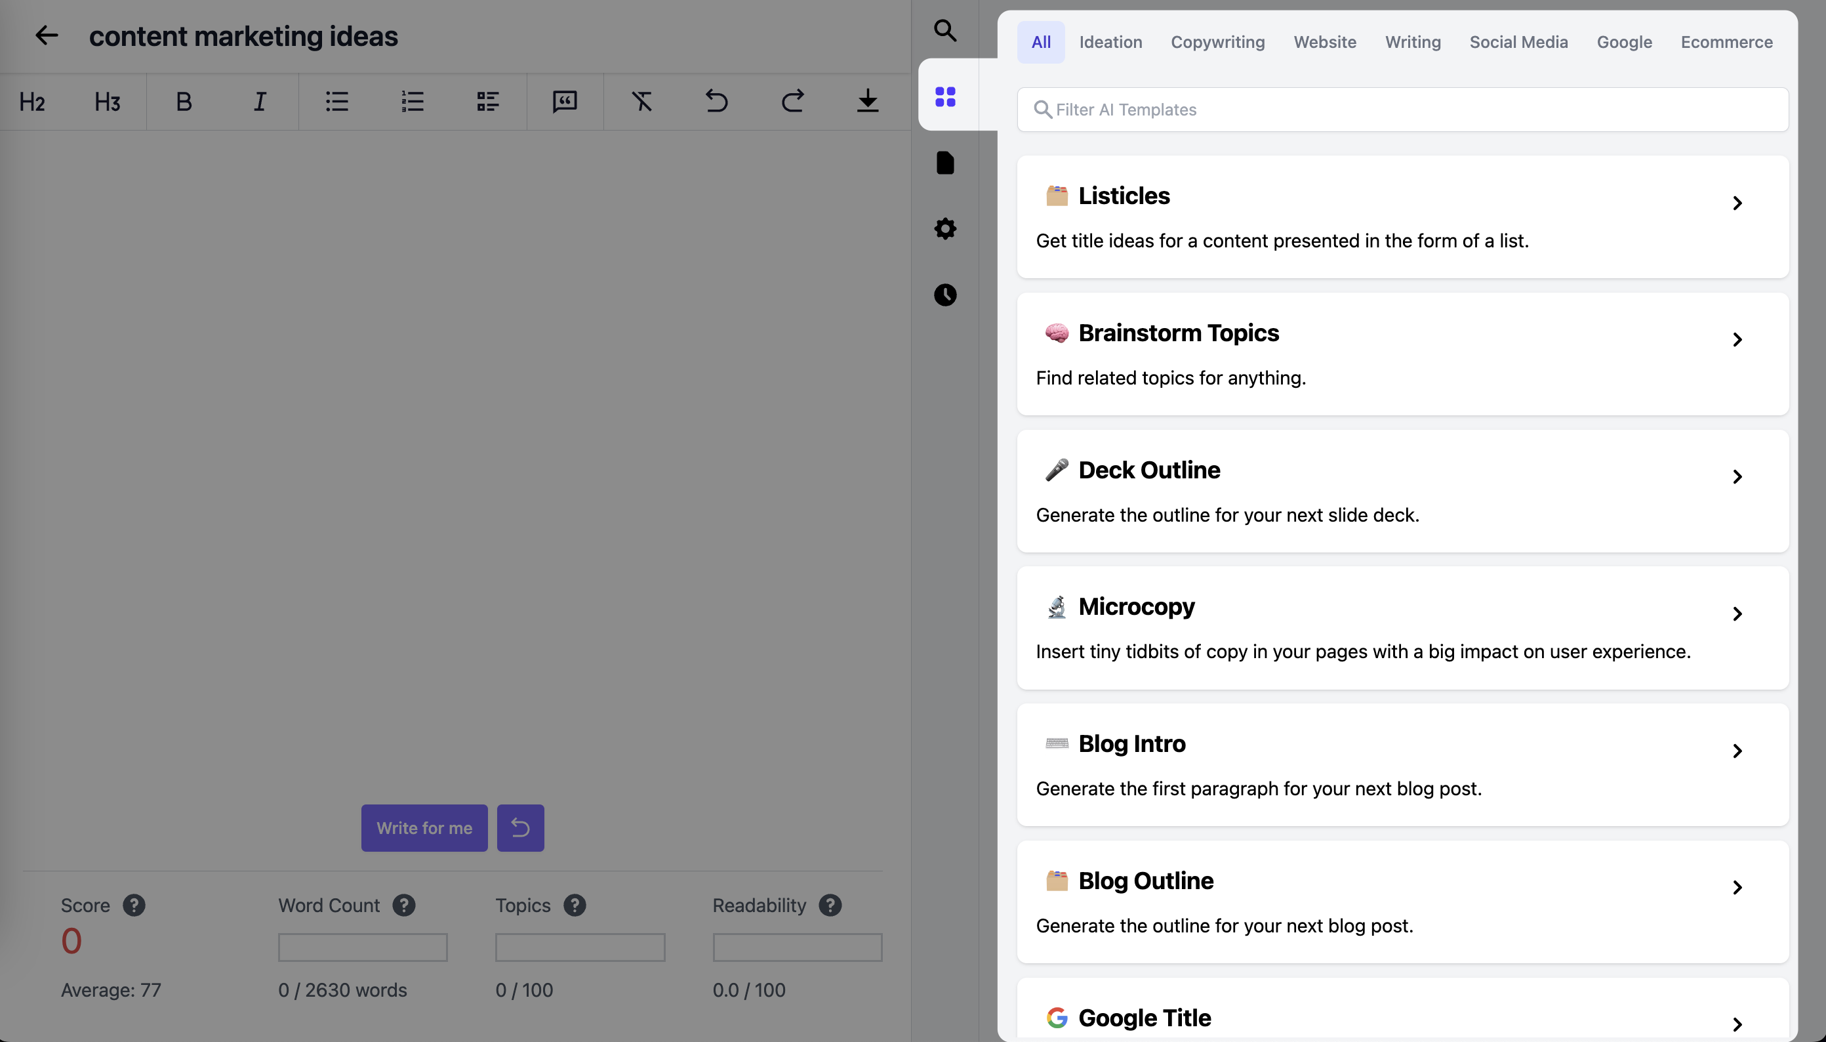The height and width of the screenshot is (1042, 1826).
Task: Expand the Listicles template chevron
Action: click(x=1737, y=203)
